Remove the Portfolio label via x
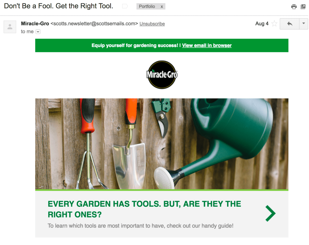The width and height of the screenshot is (309, 245). click(162, 7)
